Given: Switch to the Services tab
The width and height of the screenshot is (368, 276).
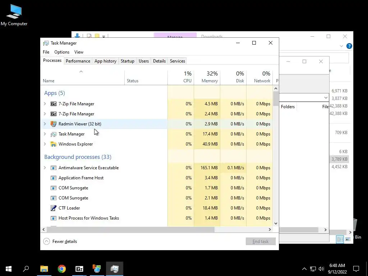Looking at the screenshot, I should pyautogui.click(x=178, y=61).
